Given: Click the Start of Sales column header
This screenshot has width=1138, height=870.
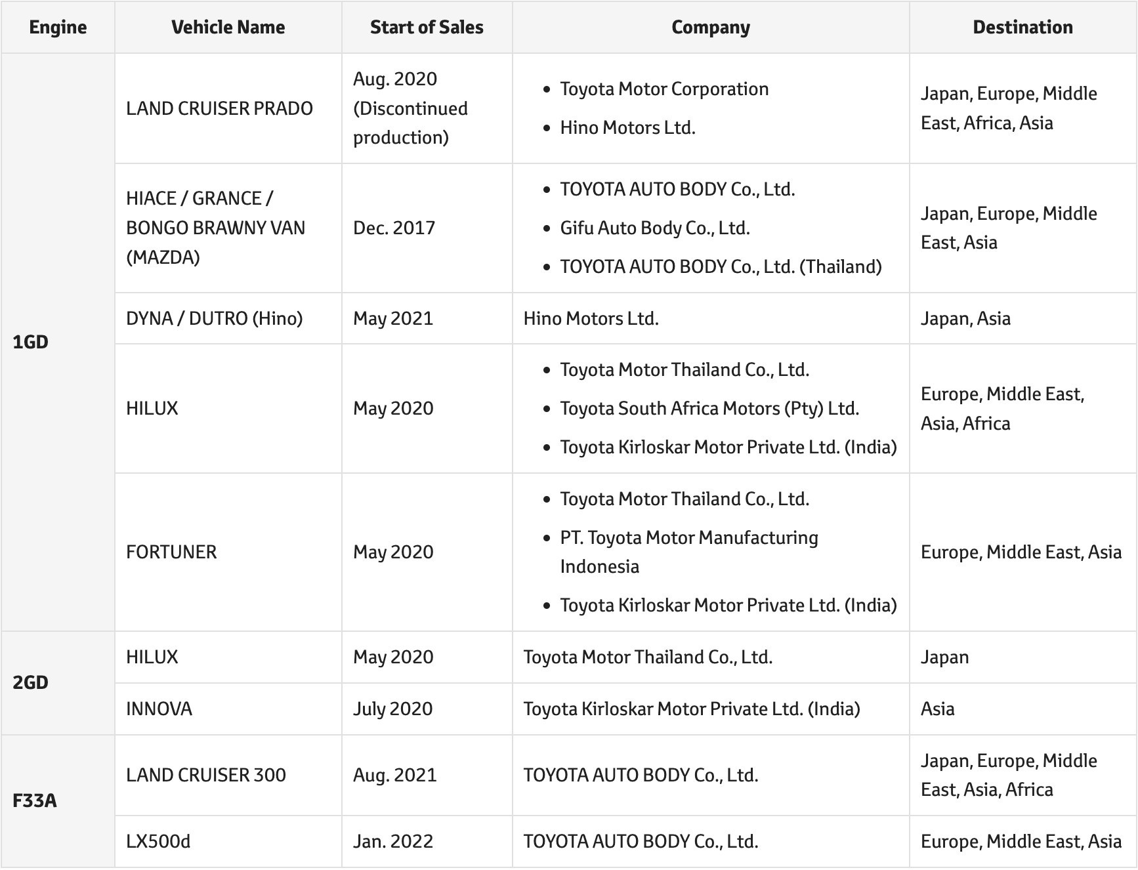Looking at the screenshot, I should pyautogui.click(x=427, y=27).
